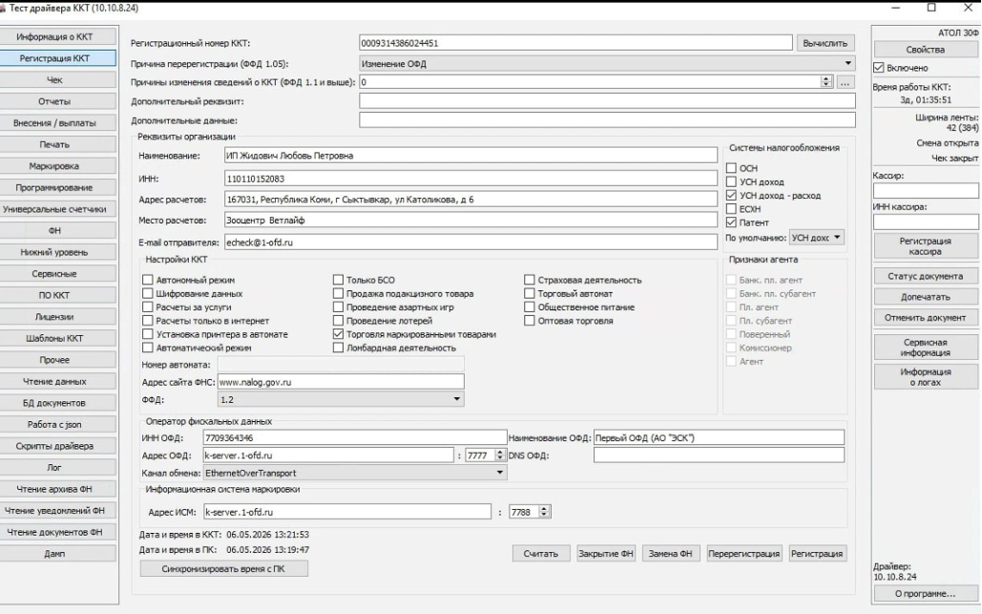982x614 pixels.
Task: Open driver Свойства
Action: [926, 50]
